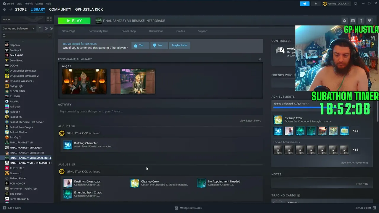The image size is (379, 213).
Task: Select the LIBRARY section
Action: [x=38, y=9]
